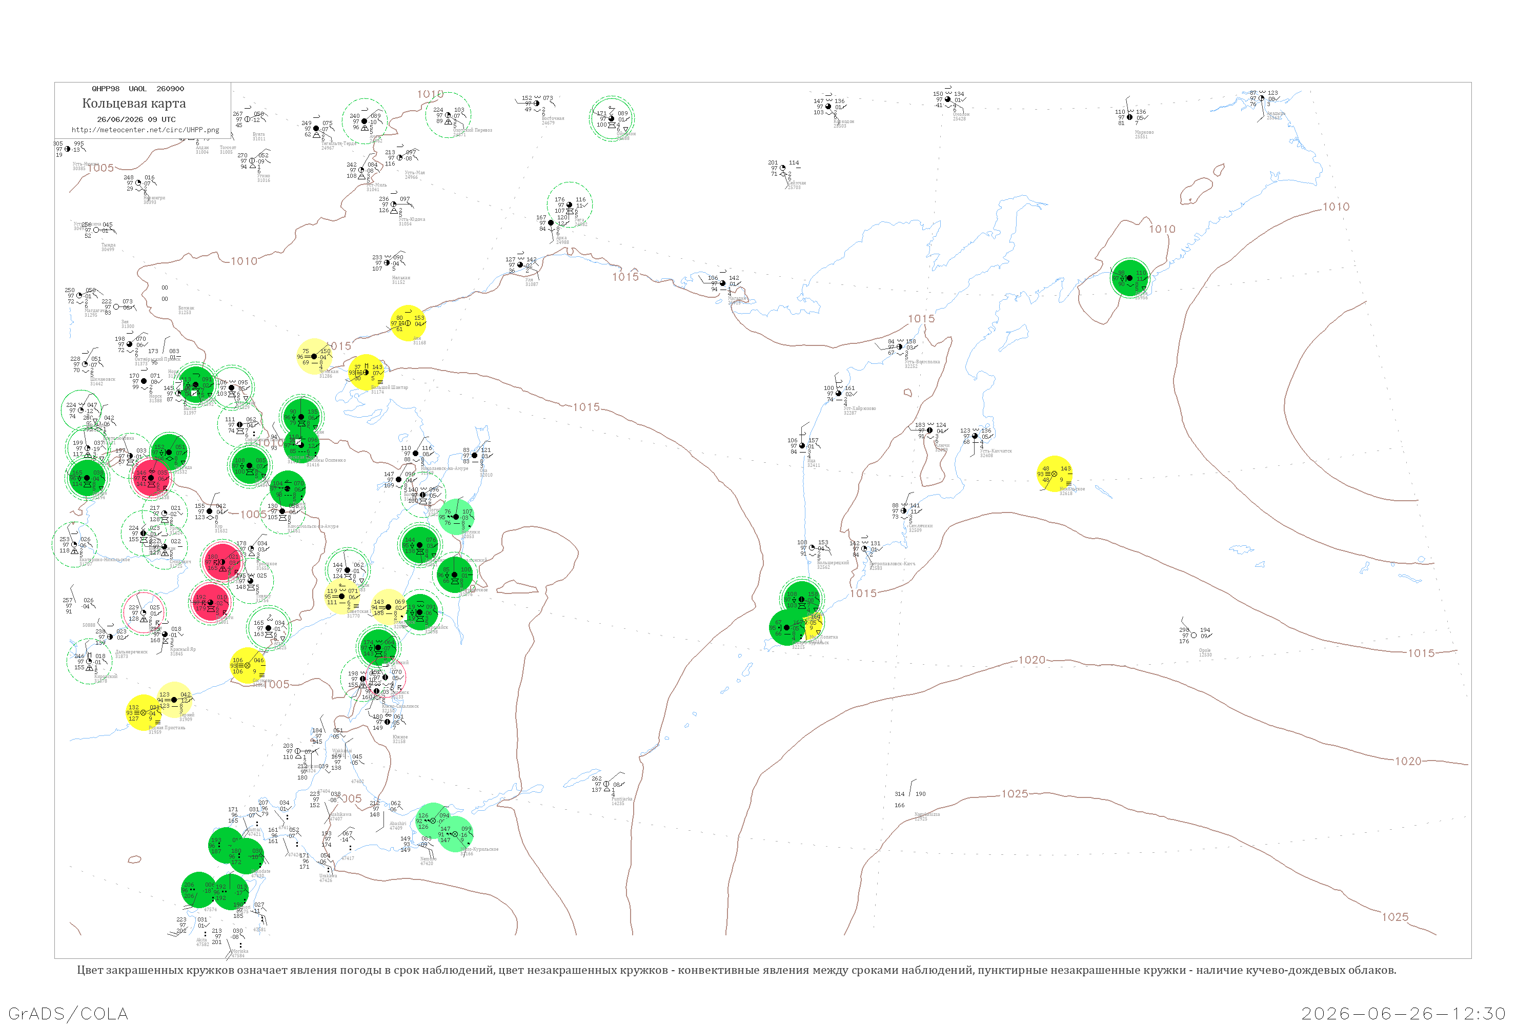Click the light green Ноглики station circle

(x=456, y=517)
